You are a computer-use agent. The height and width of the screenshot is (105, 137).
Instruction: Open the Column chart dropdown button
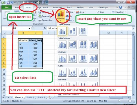pyautogui.click(x=61, y=16)
